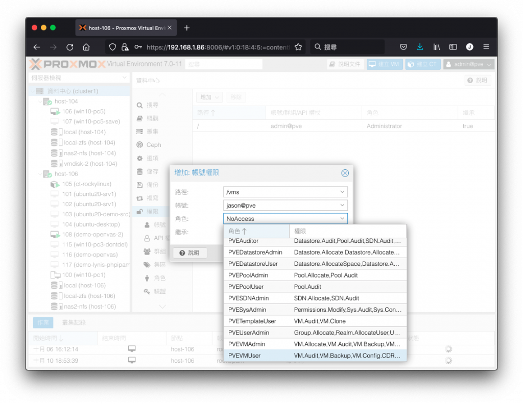Collapse the host-104 tree node
The height and width of the screenshot is (404, 523).
point(40,101)
